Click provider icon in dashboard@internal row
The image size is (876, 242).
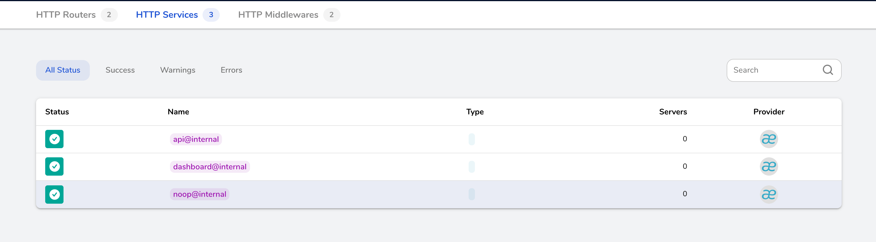coord(768,166)
